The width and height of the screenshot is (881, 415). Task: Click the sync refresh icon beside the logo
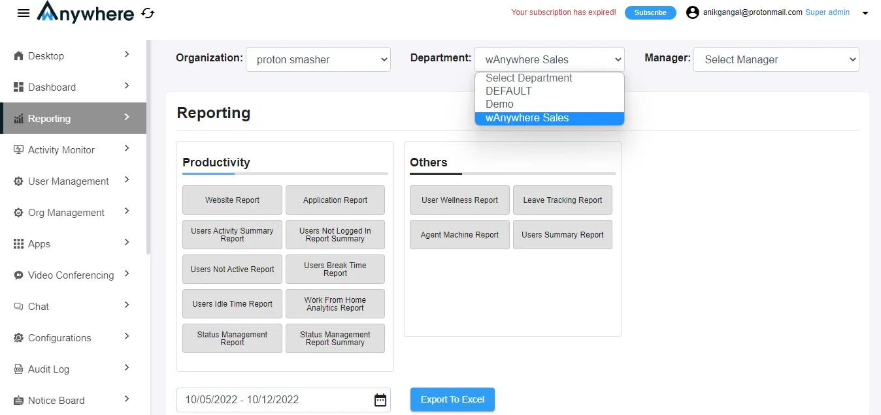[x=148, y=13]
